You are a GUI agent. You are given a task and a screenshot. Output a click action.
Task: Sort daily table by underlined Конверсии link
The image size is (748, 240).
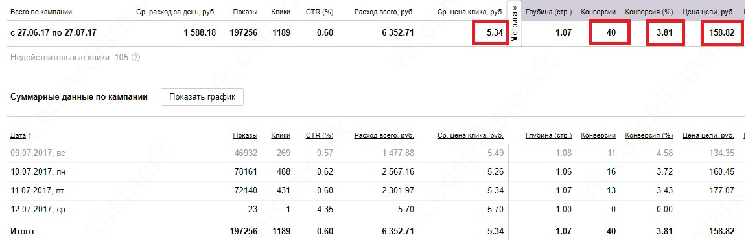click(598, 136)
